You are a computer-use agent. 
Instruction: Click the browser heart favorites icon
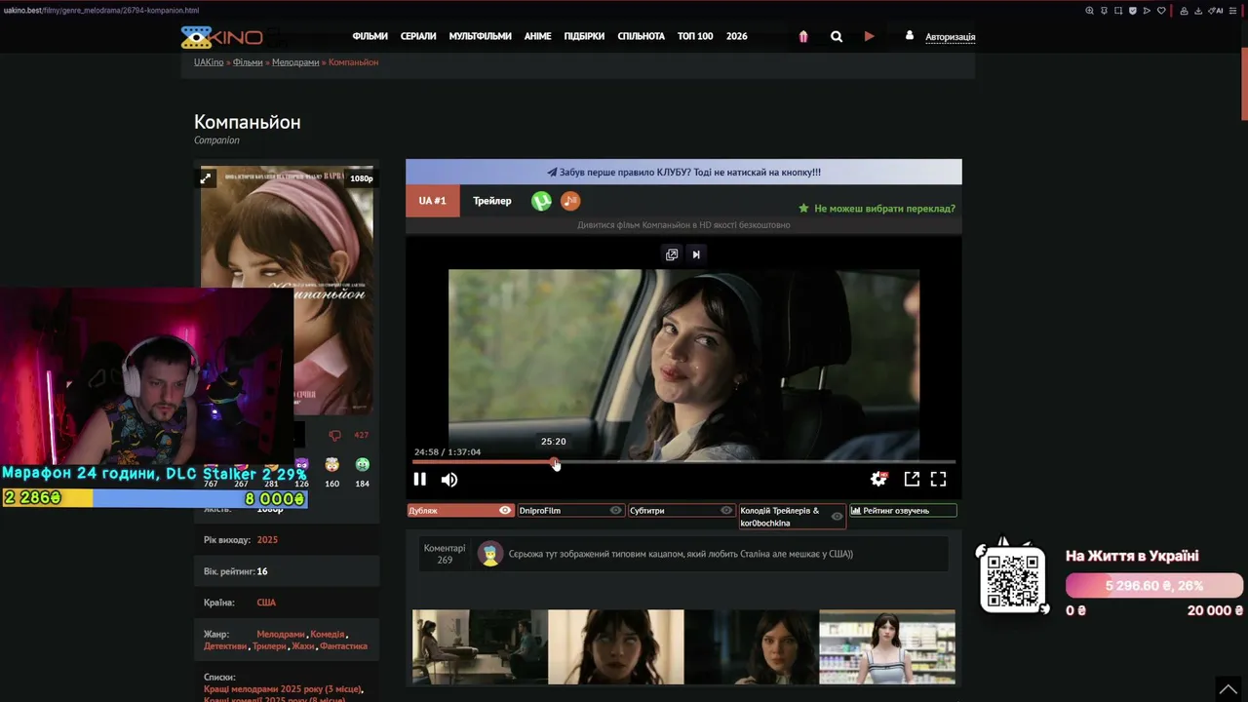[x=1161, y=11]
